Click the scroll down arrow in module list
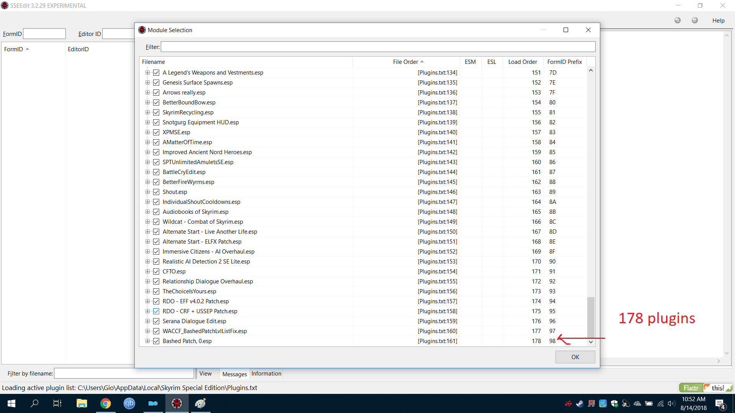Image resolution: width=735 pixels, height=413 pixels. point(591,342)
